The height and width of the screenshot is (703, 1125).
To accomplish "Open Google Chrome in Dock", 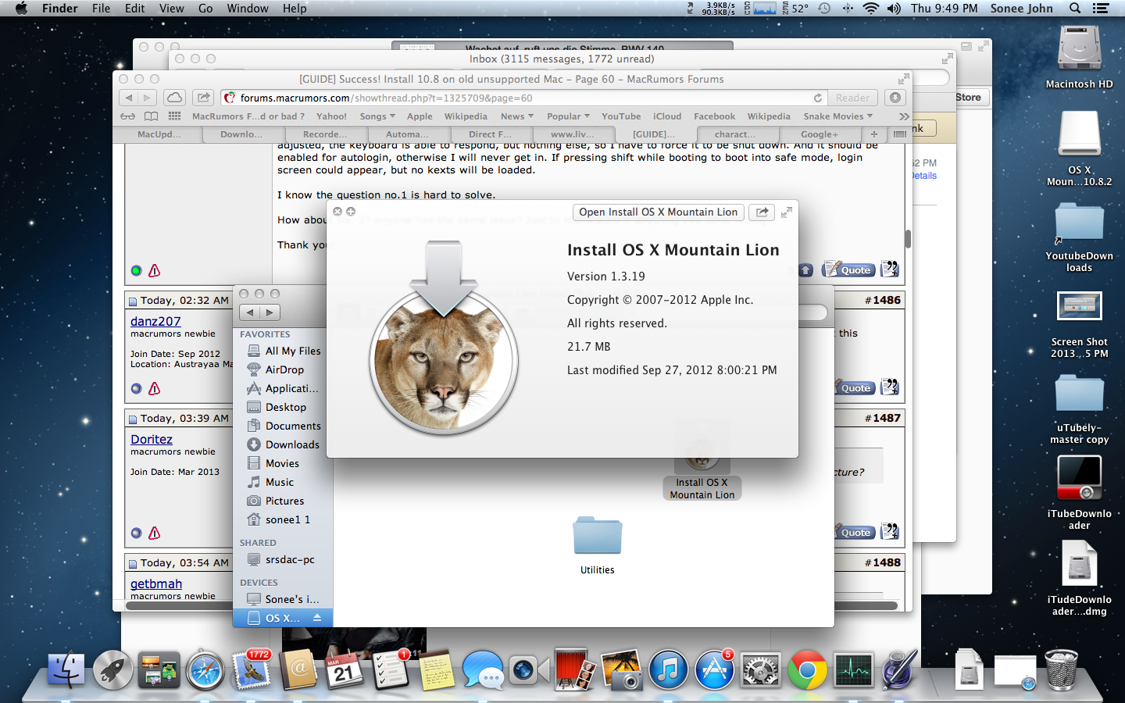I will (807, 670).
